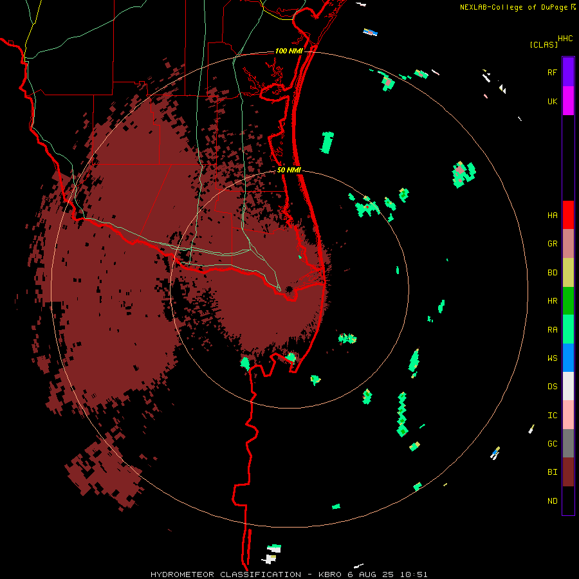The height and width of the screenshot is (579, 579).
Task: Click the 'IC' legend label
Action: pos(552,416)
